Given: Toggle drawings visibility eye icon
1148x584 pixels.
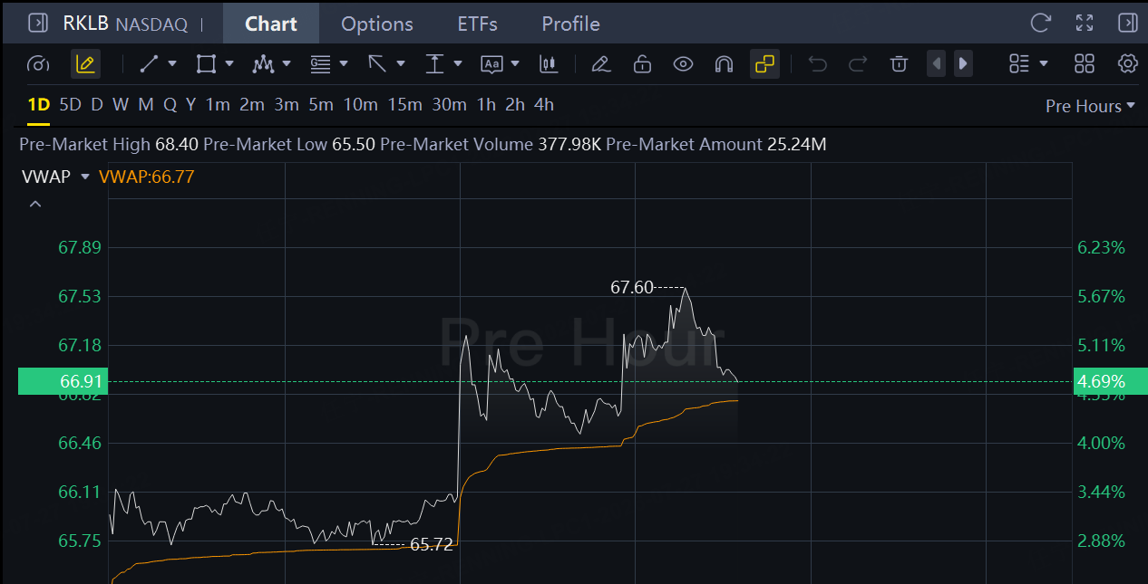Looking at the screenshot, I should (683, 63).
